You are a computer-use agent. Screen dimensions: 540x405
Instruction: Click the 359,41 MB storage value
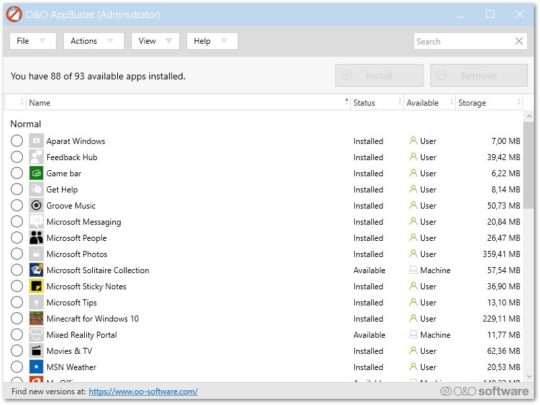pos(501,254)
